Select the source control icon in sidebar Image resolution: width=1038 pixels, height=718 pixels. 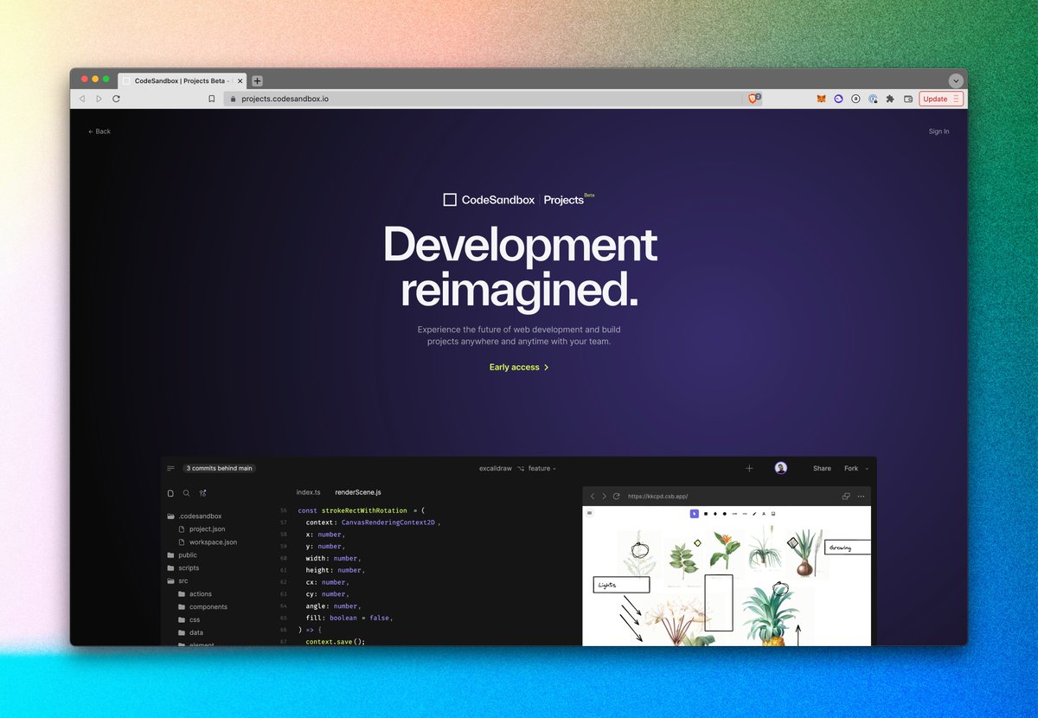click(x=202, y=493)
